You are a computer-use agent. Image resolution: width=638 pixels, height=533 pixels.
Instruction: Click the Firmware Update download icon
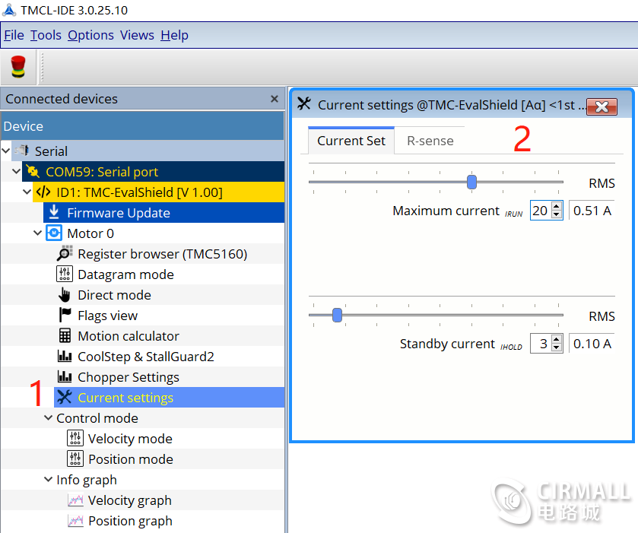54,213
